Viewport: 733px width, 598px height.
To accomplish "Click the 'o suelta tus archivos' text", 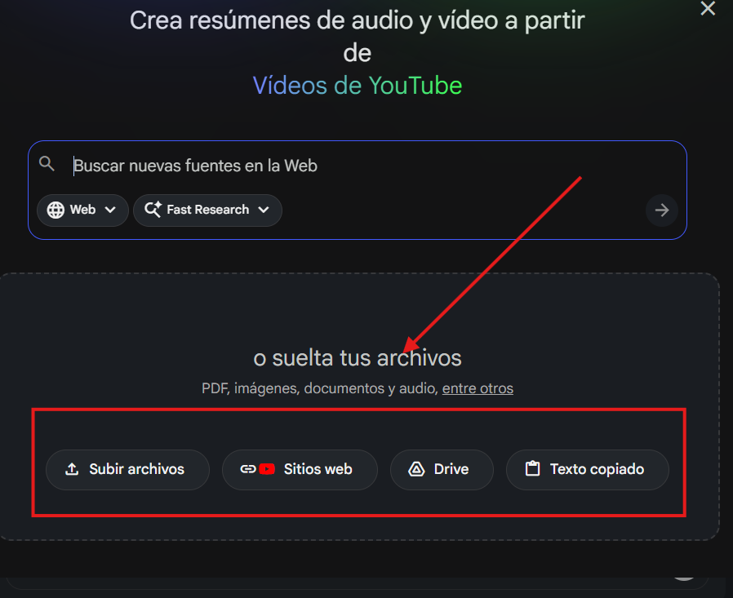I will point(358,358).
